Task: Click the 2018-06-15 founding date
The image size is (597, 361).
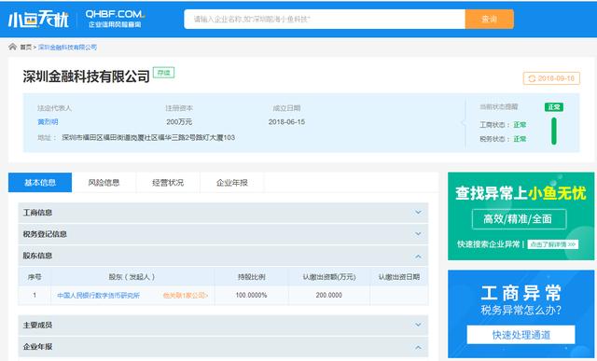Action: [x=286, y=122]
